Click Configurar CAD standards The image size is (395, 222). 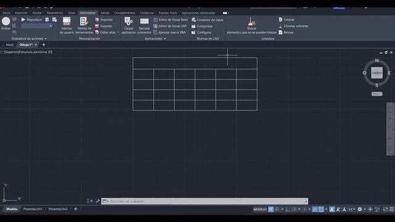201,33
